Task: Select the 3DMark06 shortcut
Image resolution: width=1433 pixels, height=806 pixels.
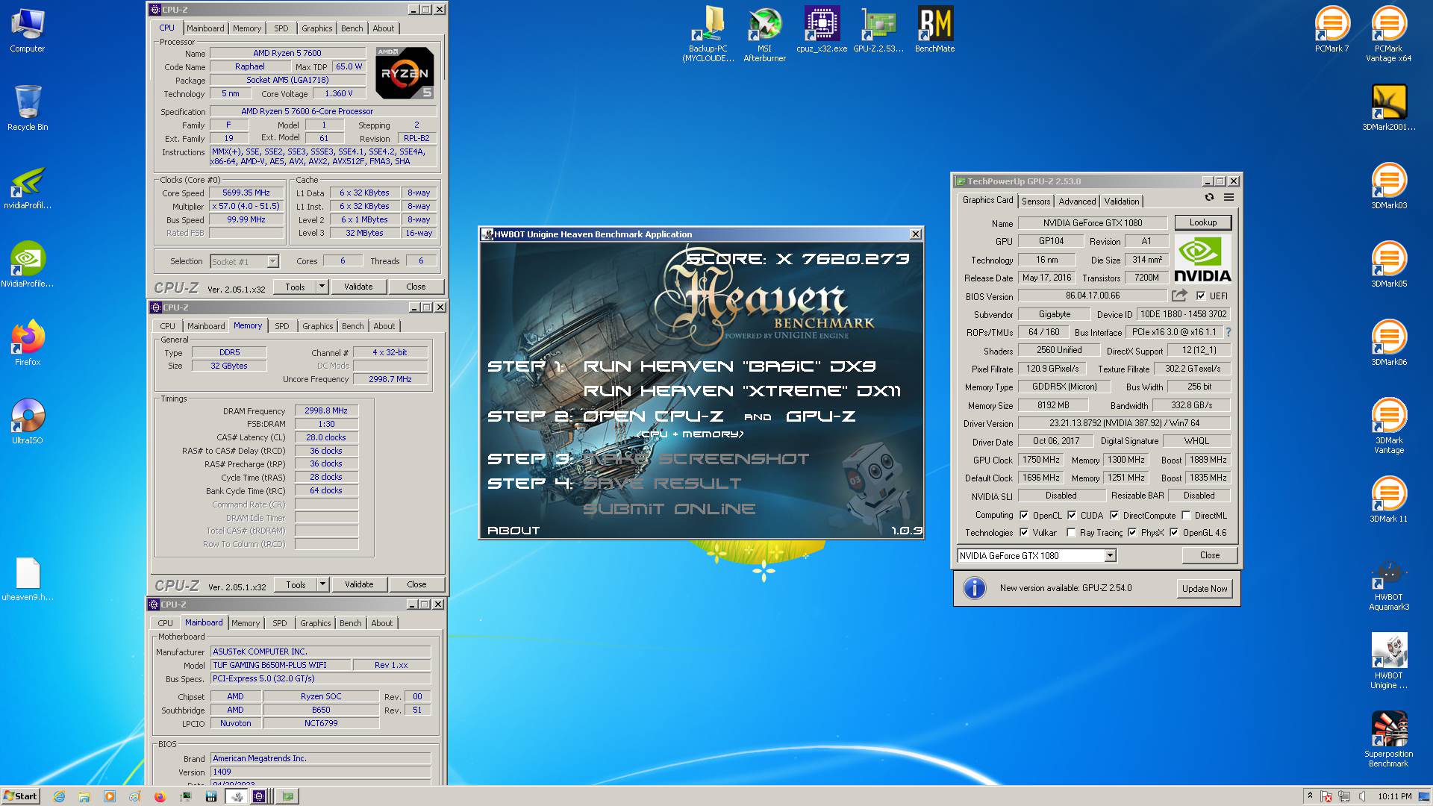Action: (x=1389, y=343)
